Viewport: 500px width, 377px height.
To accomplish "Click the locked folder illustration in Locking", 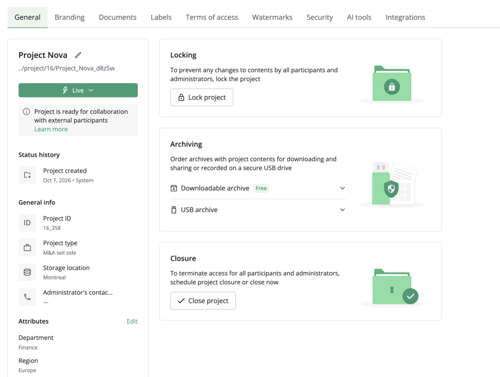I will tap(392, 84).
